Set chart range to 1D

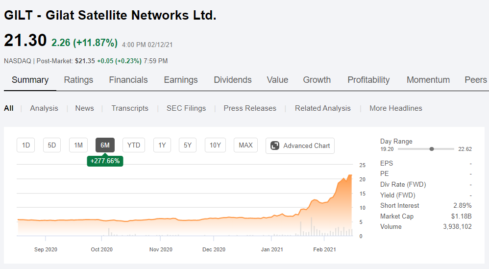pos(26,145)
